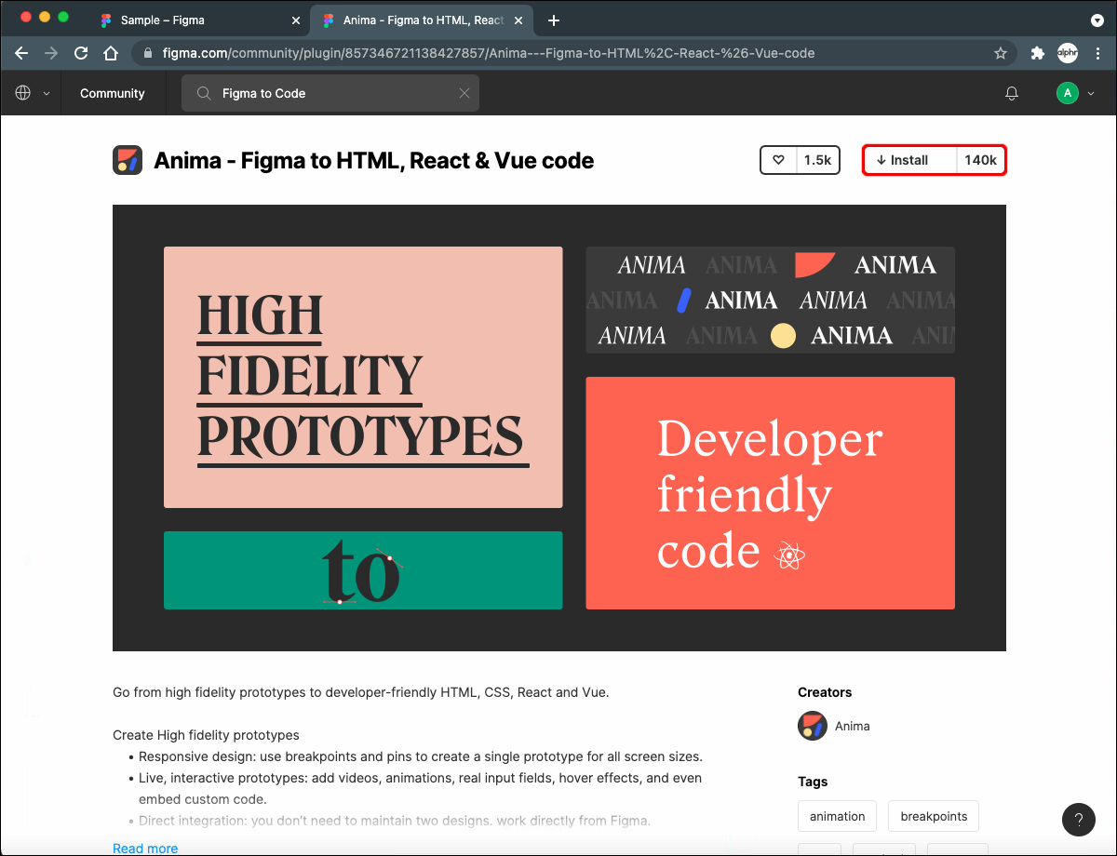Click the Figma to Code search field
Viewport: 1117px width, 856px height.
coord(330,93)
